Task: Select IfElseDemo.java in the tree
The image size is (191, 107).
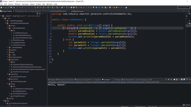Action: point(19,40)
